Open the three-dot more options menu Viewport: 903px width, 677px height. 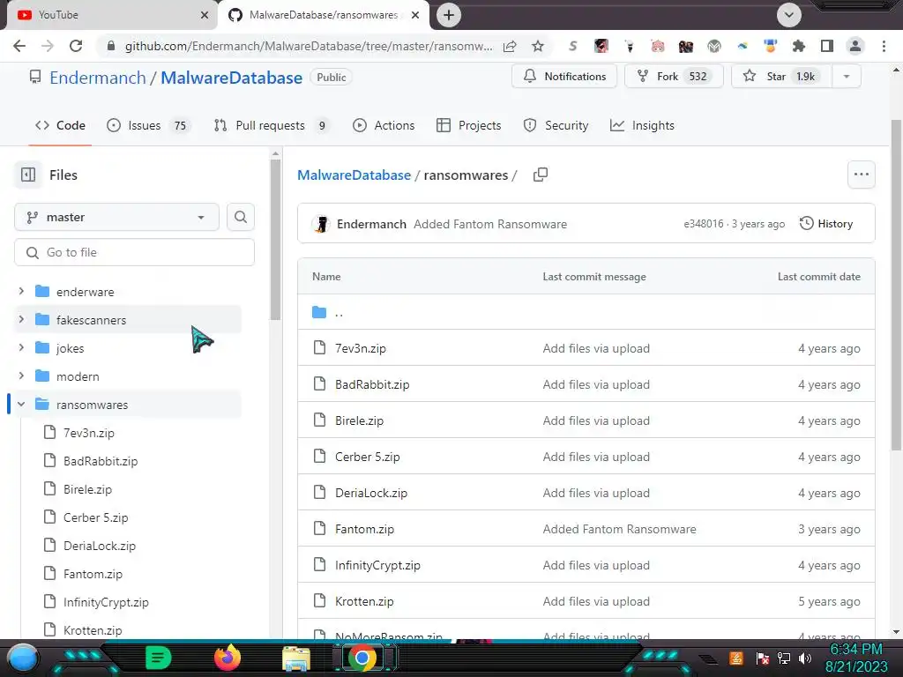click(x=861, y=175)
